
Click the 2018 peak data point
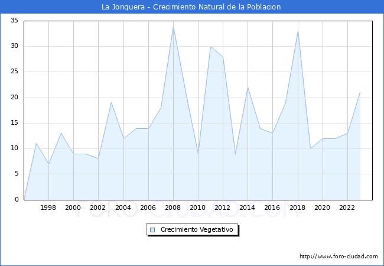[x=298, y=31]
